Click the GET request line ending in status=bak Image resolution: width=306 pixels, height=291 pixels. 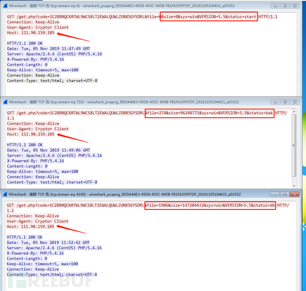pos(147,116)
